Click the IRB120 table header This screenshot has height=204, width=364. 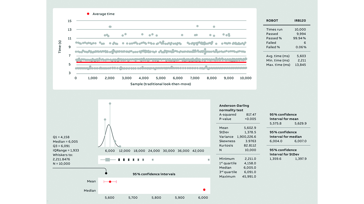click(299, 20)
